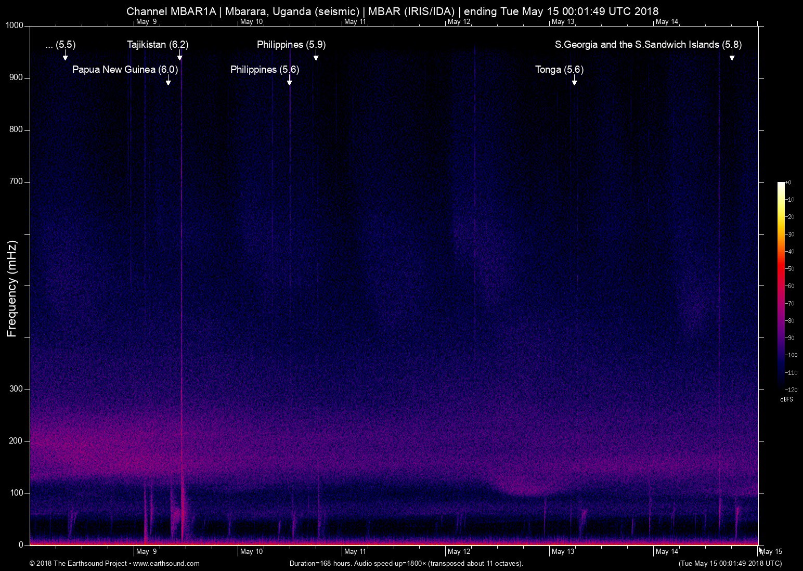Click the arrow beneath Philippines (5.6)
The width and height of the screenshot is (803, 571).
click(x=289, y=81)
